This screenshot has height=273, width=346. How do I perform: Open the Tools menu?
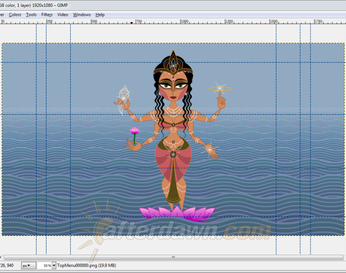point(31,15)
